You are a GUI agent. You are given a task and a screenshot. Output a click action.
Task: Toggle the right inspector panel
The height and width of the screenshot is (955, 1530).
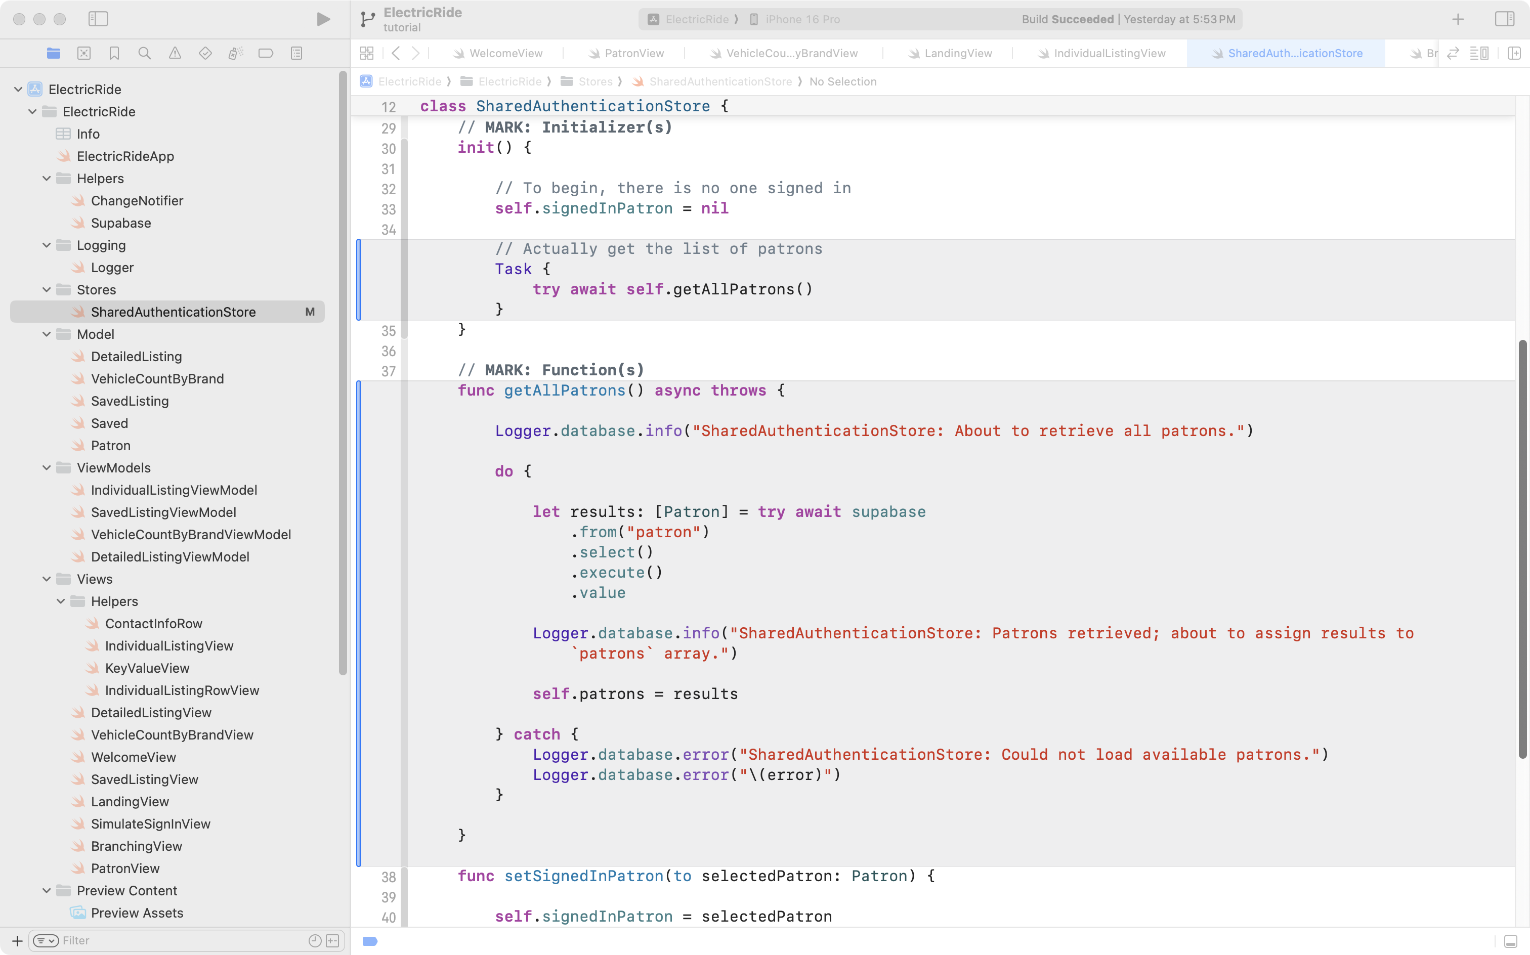(x=1504, y=19)
